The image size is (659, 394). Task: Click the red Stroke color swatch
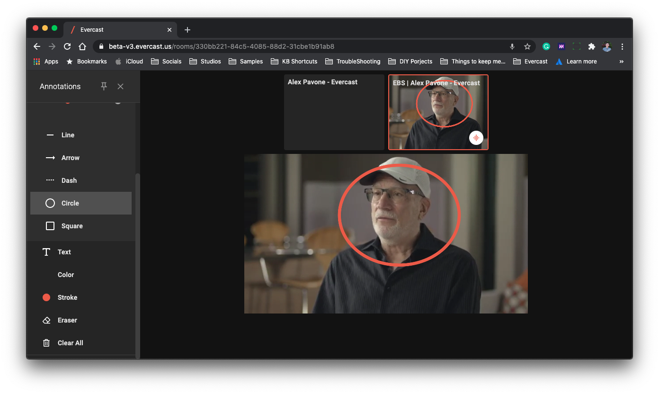point(46,297)
